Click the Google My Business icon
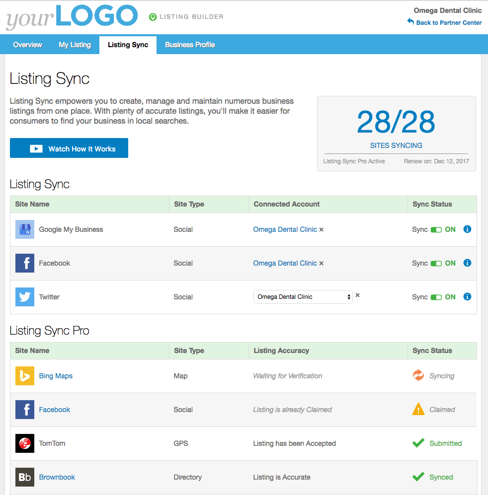The image size is (488, 495). (25, 229)
